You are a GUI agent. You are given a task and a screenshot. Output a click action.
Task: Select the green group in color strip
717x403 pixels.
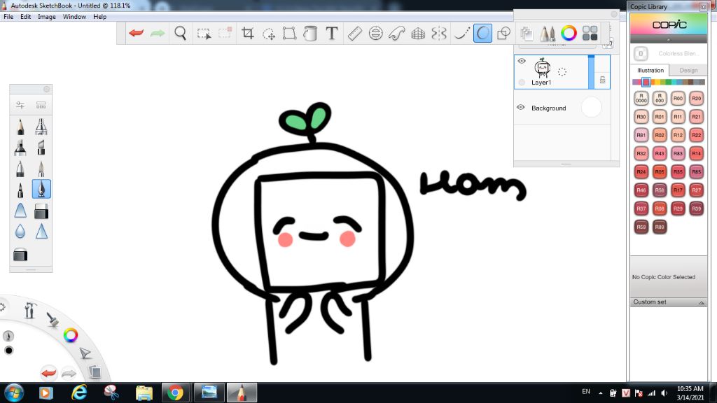coord(668,83)
